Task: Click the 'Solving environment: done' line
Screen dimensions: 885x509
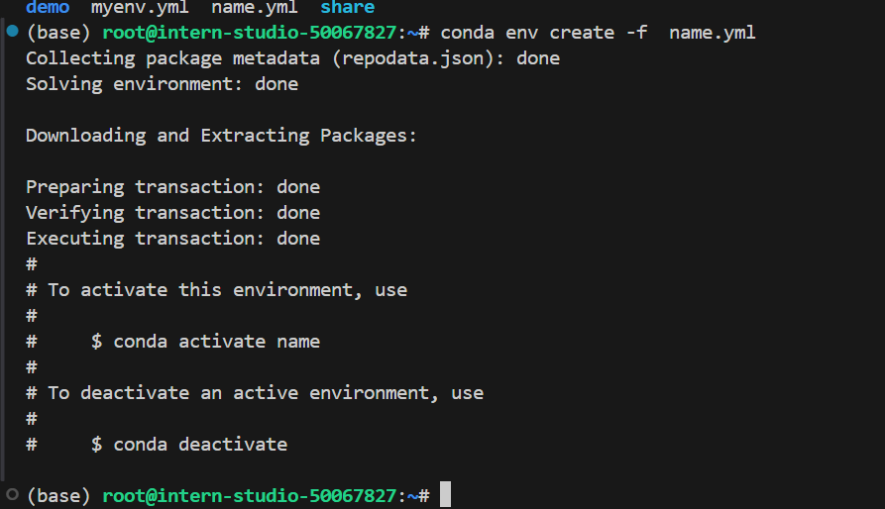Action: [x=162, y=84]
